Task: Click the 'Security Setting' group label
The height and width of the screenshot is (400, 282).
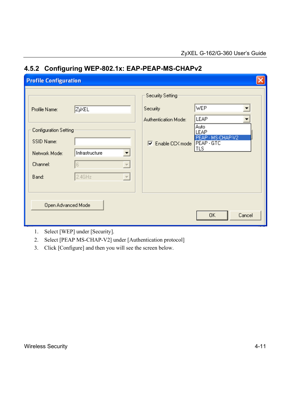Action: pos(162,96)
